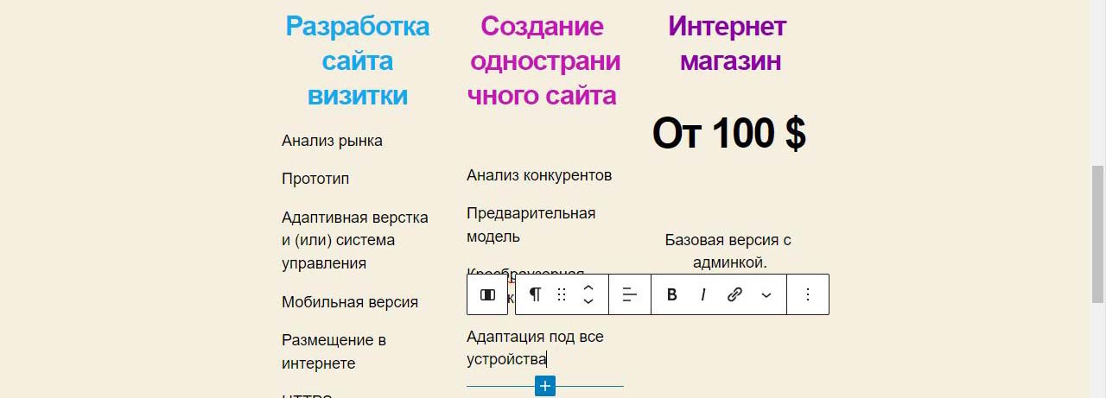Insert a link with the chain icon
The height and width of the screenshot is (398, 1106).
tap(734, 295)
